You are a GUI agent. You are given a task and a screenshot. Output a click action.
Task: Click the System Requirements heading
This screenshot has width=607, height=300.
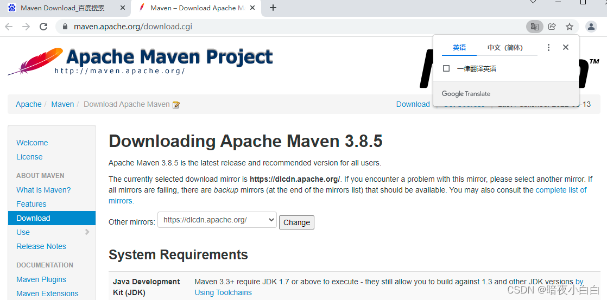point(178,254)
